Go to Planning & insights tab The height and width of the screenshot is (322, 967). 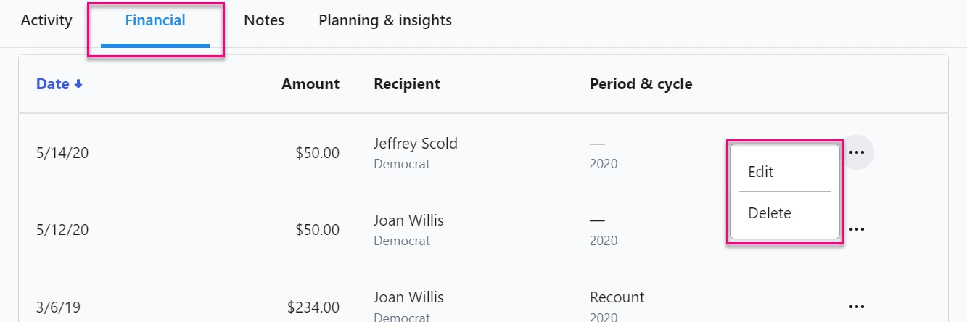pyautogui.click(x=385, y=20)
